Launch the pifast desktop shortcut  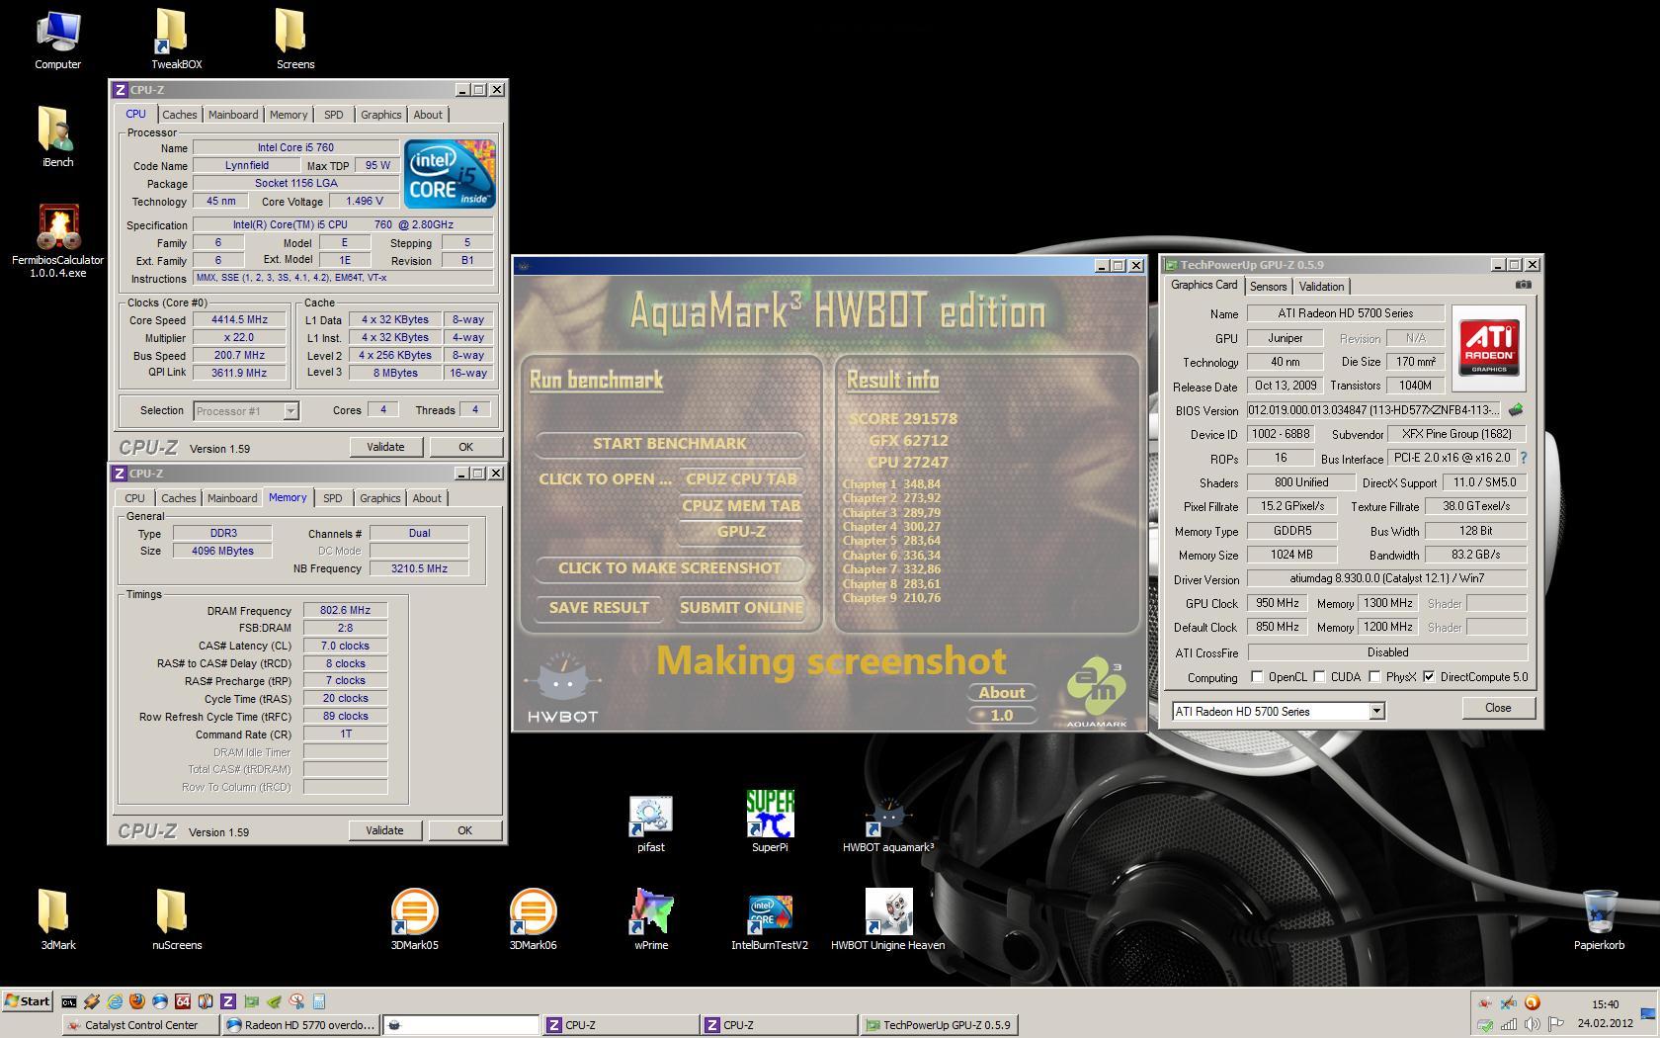650,822
